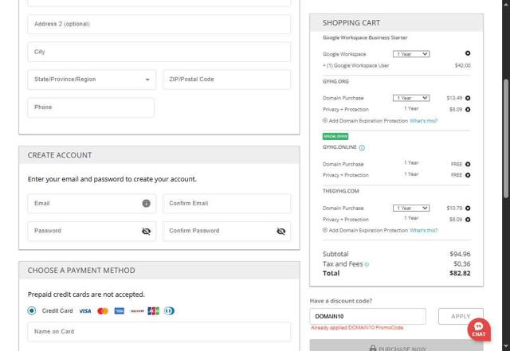The height and width of the screenshot is (351, 510).
Task: Show password in the Password field
Action: pyautogui.click(x=147, y=231)
